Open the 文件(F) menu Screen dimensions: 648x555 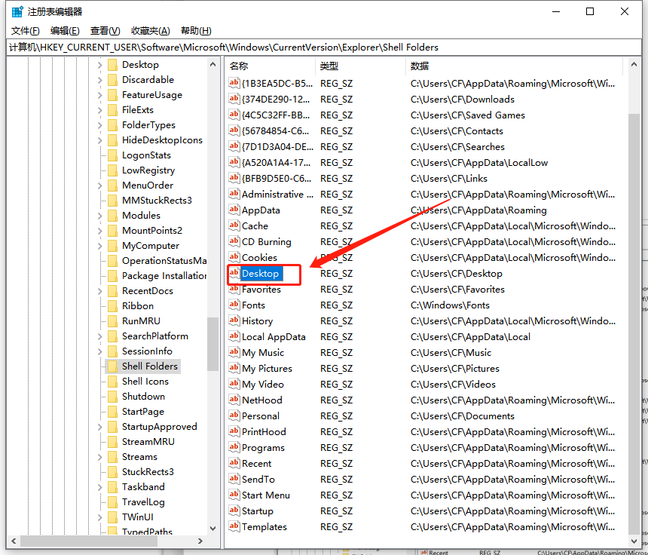point(25,31)
